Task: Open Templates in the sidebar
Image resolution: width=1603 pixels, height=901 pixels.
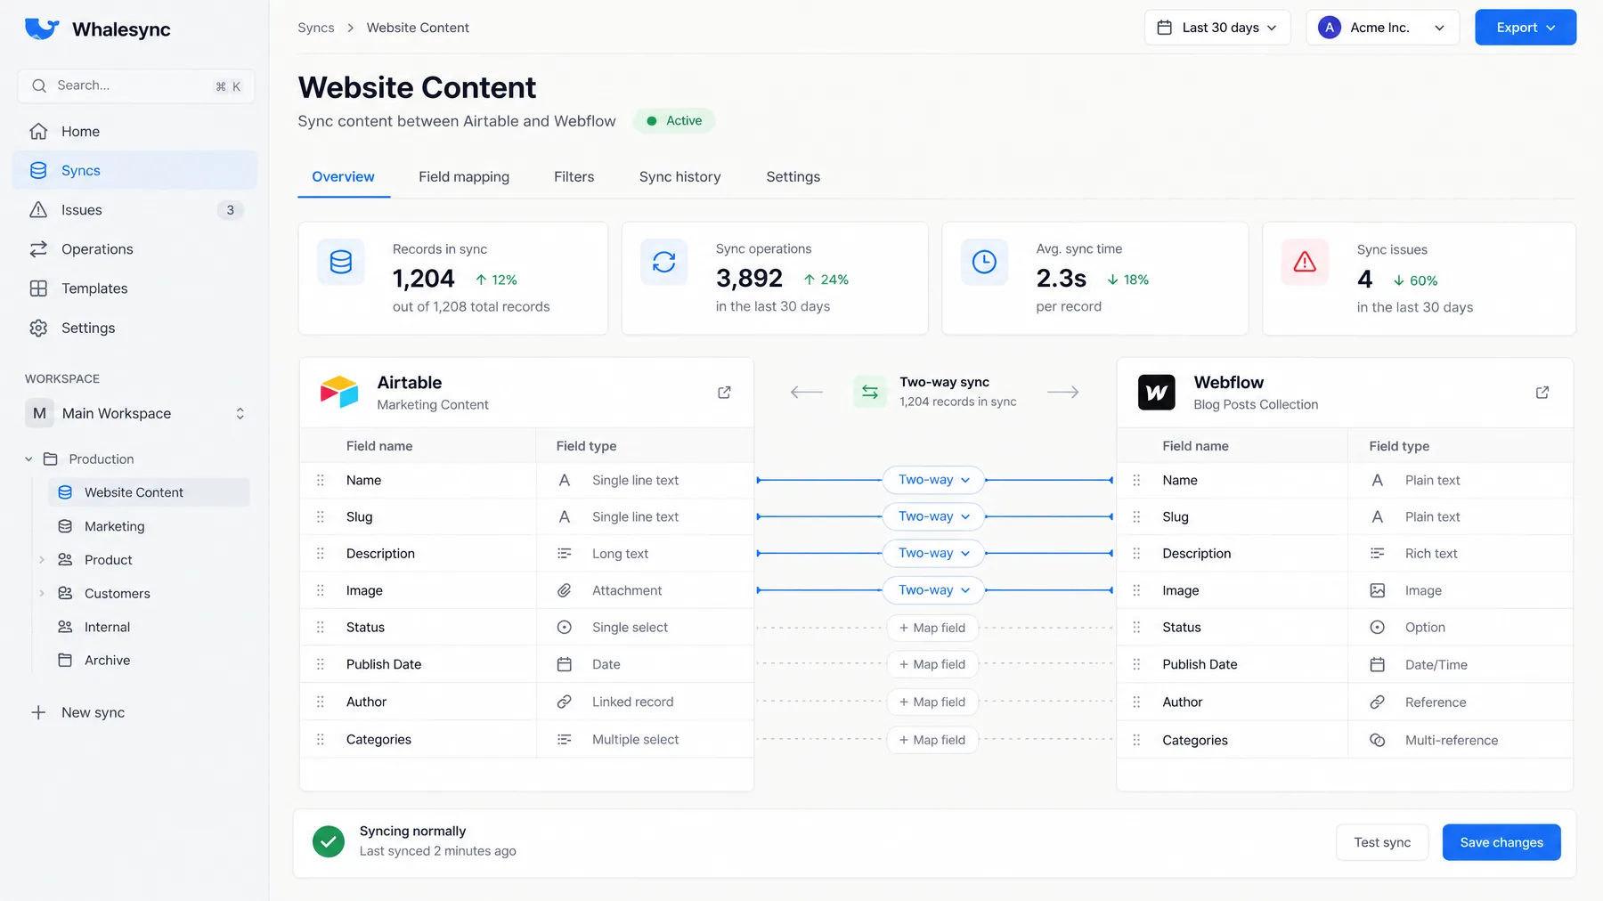Action: click(134, 288)
